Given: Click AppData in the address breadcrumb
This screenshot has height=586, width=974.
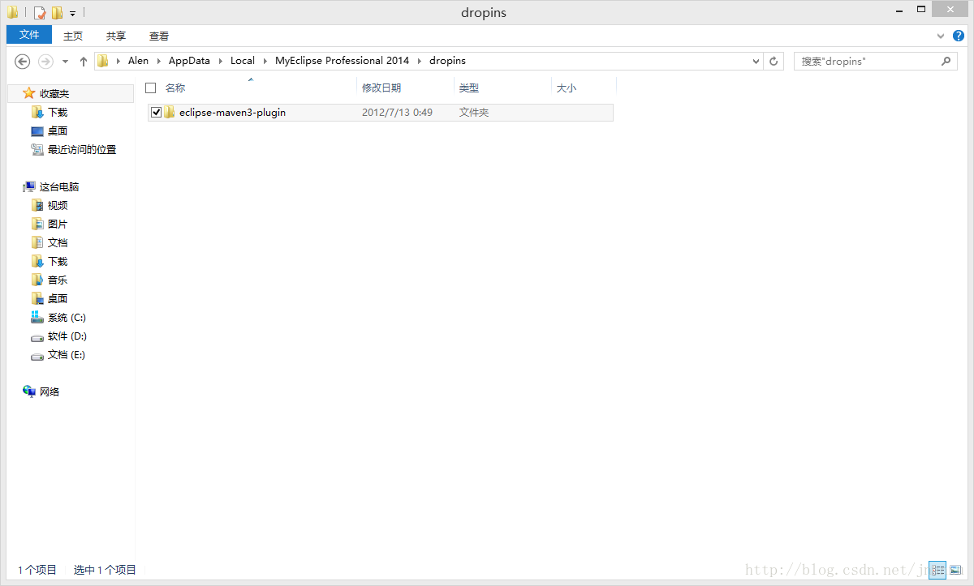Looking at the screenshot, I should click(x=189, y=61).
